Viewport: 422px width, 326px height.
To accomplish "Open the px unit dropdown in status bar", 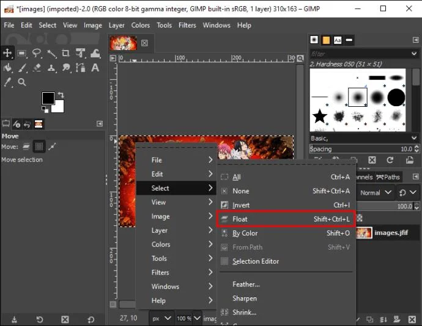I will 161,318.
